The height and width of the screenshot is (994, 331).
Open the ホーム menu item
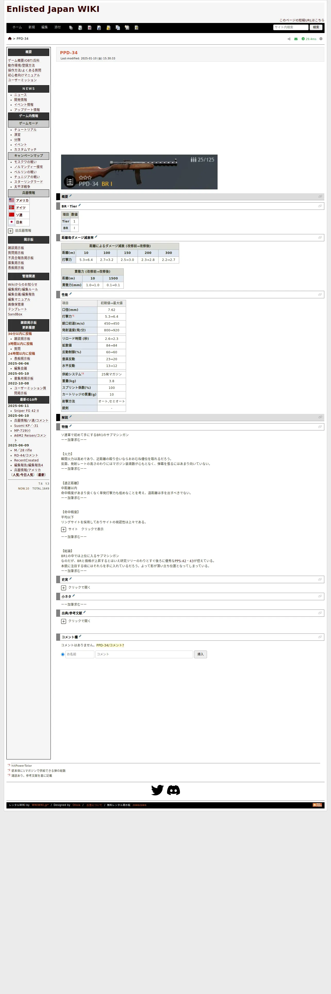coord(17,27)
